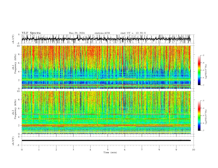Screen dimensions: 218x168
Task: Click the 'VLF Spectra' title text
Action: pos(31,33)
